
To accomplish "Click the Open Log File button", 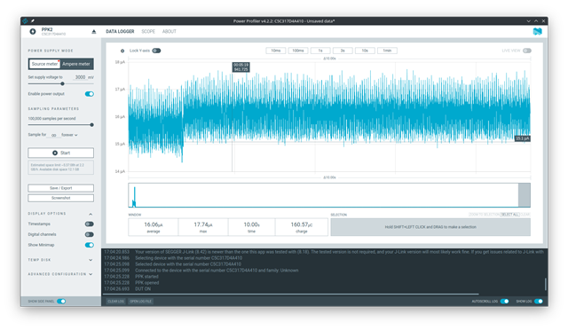I will (140, 302).
